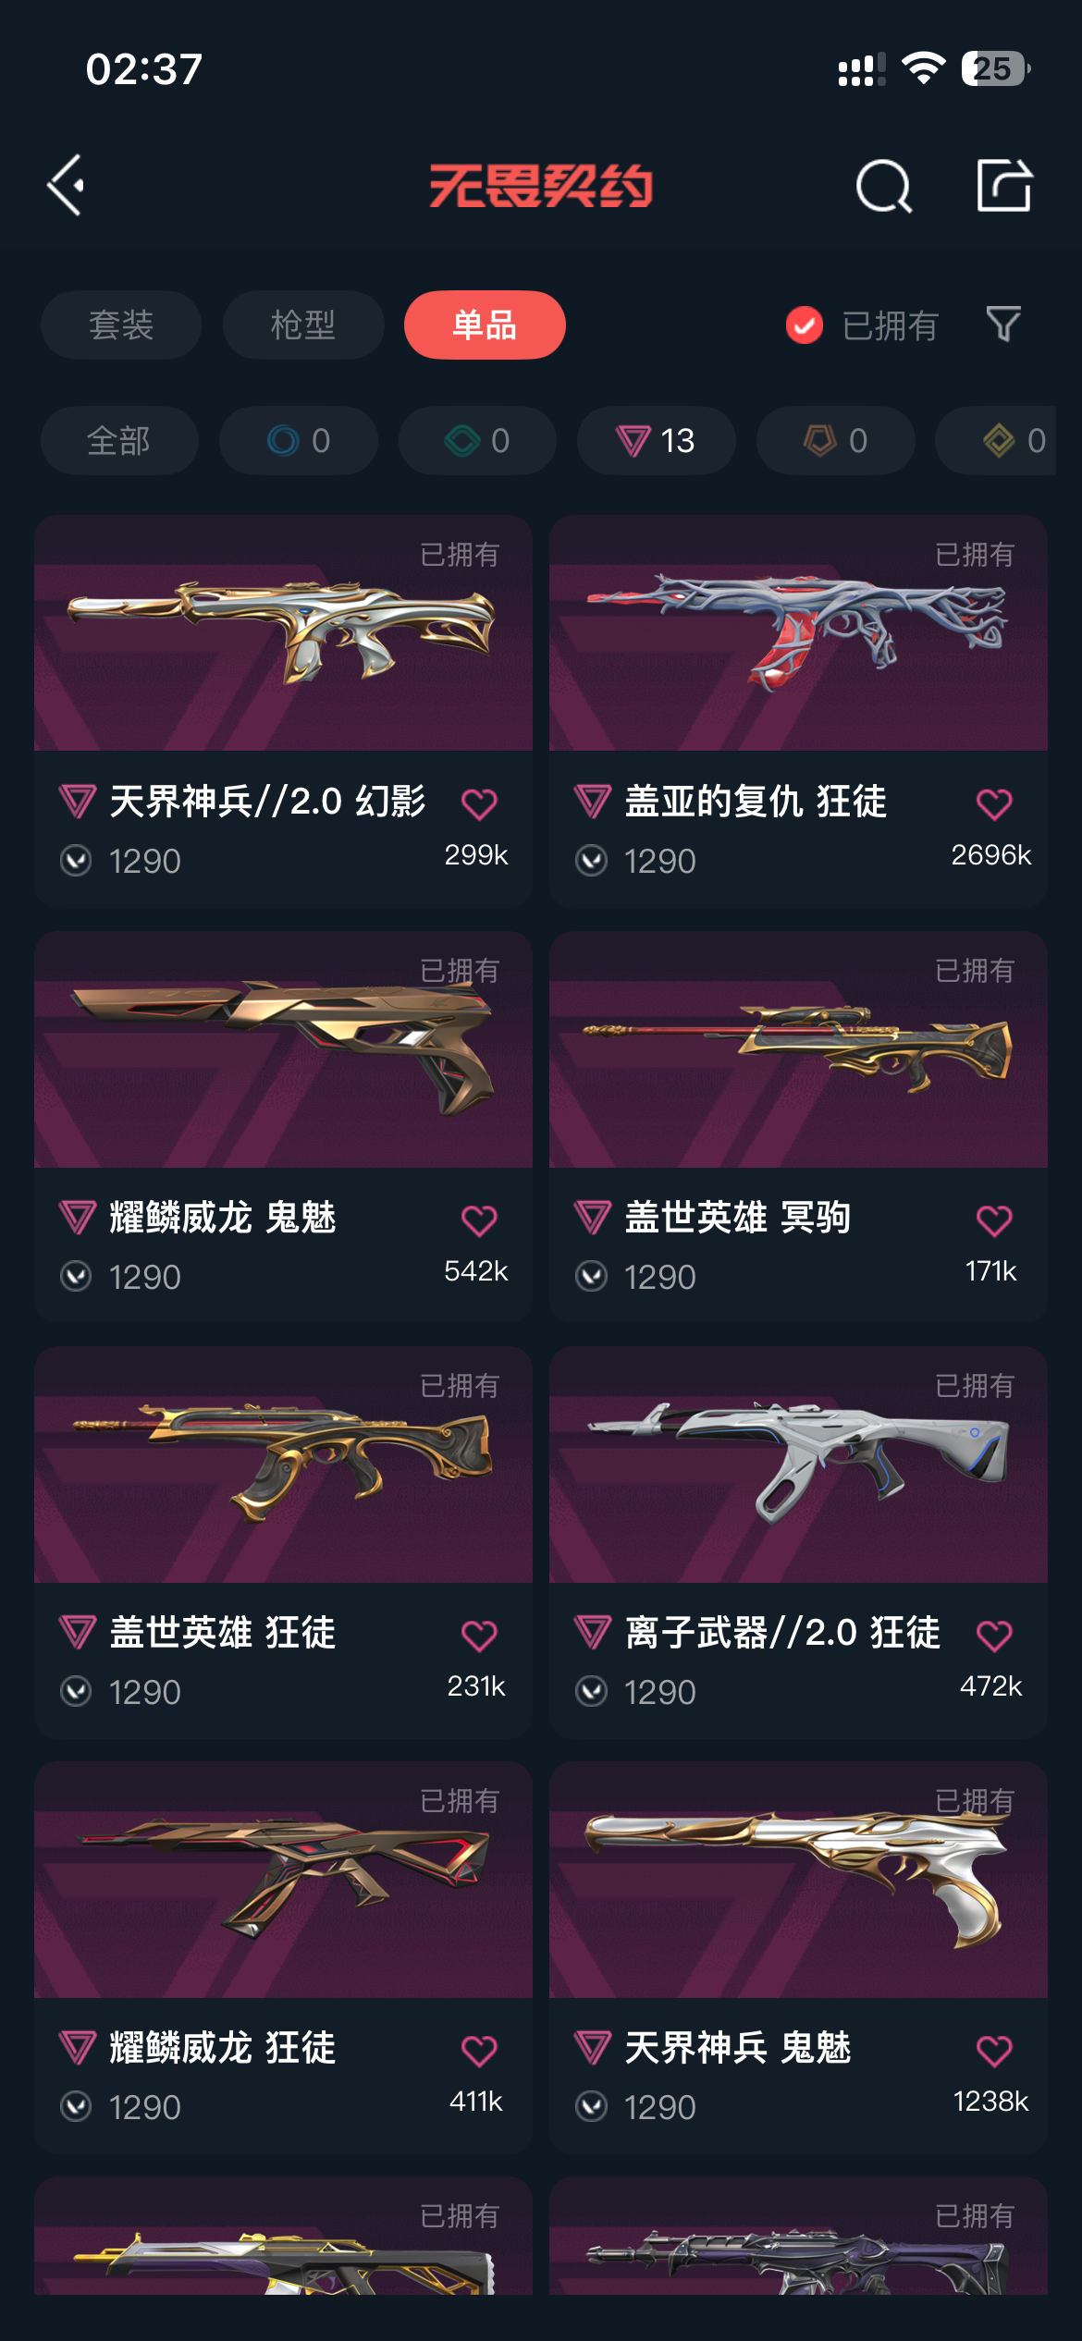The width and height of the screenshot is (1082, 2341).
Task: Favorite the 耀鳞威龙 鬼魅 heart icon
Action: [x=479, y=1220]
